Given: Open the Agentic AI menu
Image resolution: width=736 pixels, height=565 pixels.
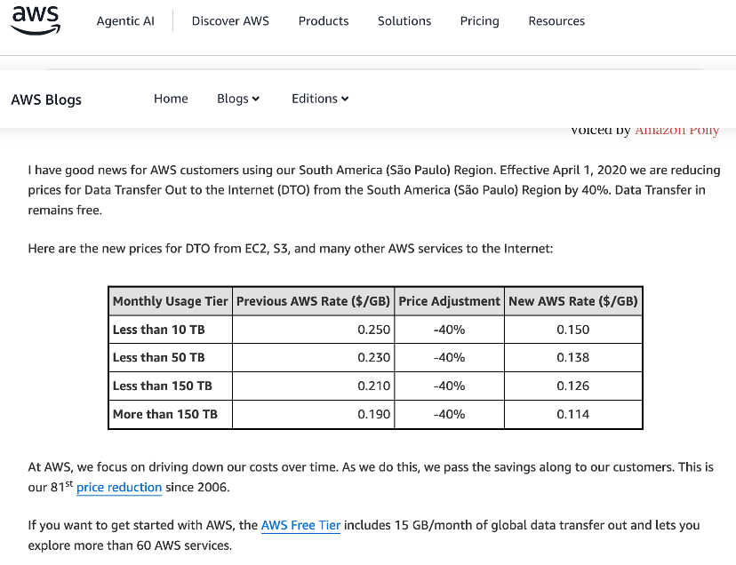Looking at the screenshot, I should click(x=125, y=21).
